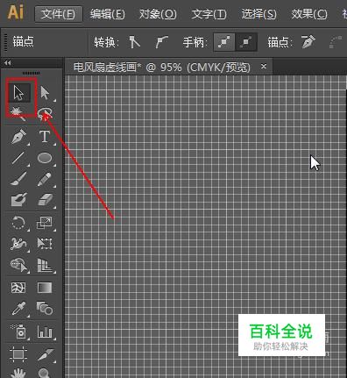Viewport: 347px width, 378px height.
Task: Close the 电风扇虚线画 document tab
Action: point(264,67)
